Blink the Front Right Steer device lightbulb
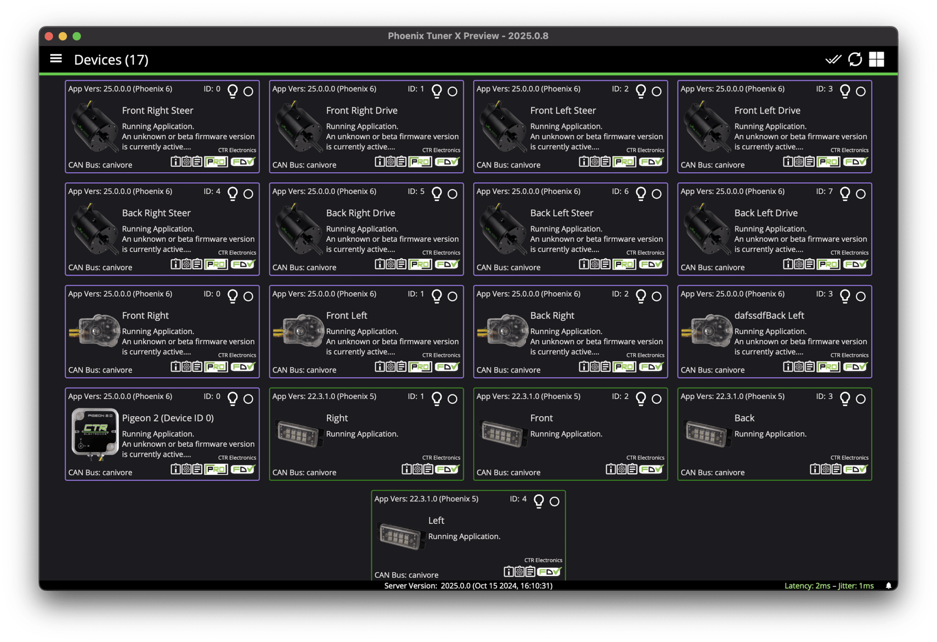Viewport: 937px width, 642px height. (233, 91)
